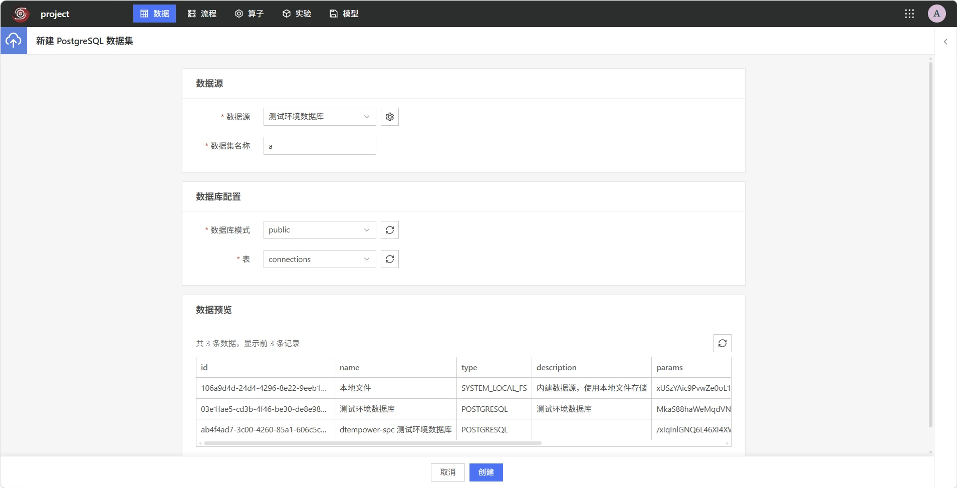Open the 数据库模式 dropdown public
The image size is (957, 488).
coord(320,230)
